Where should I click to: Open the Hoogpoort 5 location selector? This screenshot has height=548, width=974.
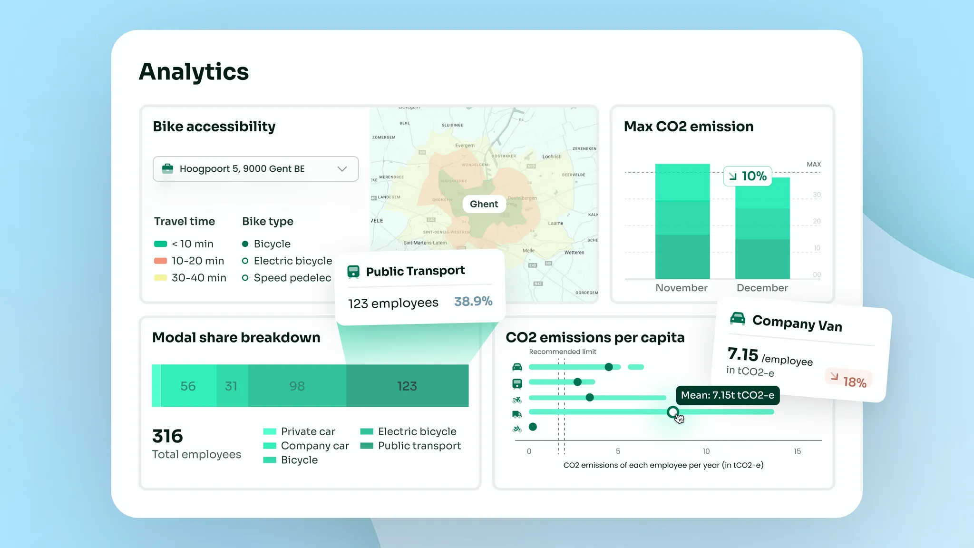tap(242, 169)
